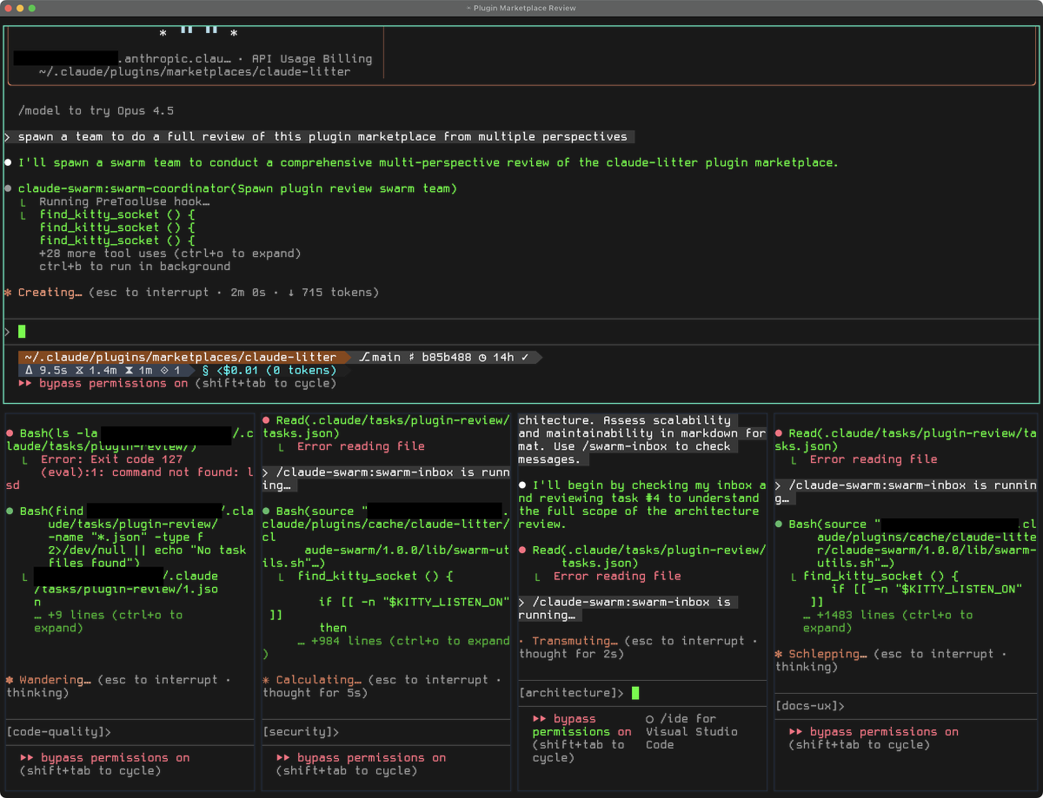Screen dimensions: 1043x798
Task: Click the orange asterisk beside Wandering…
Action: [10, 680]
